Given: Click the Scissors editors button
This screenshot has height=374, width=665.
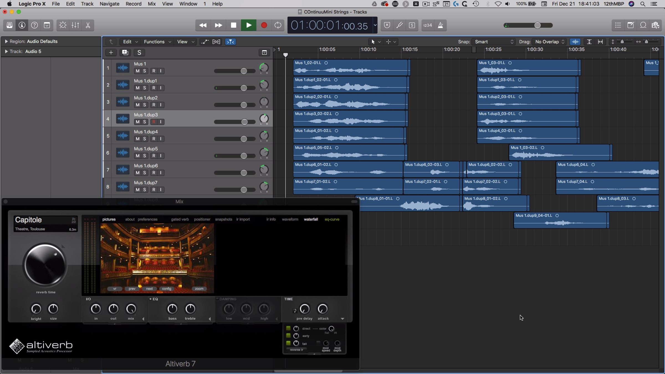Looking at the screenshot, I should coord(88,25).
